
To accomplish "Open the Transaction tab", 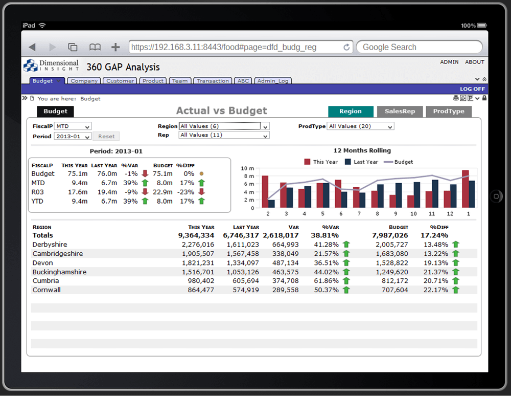I will pos(213,80).
